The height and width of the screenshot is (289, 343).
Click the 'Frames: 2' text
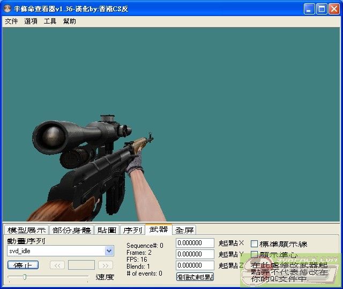(139, 253)
